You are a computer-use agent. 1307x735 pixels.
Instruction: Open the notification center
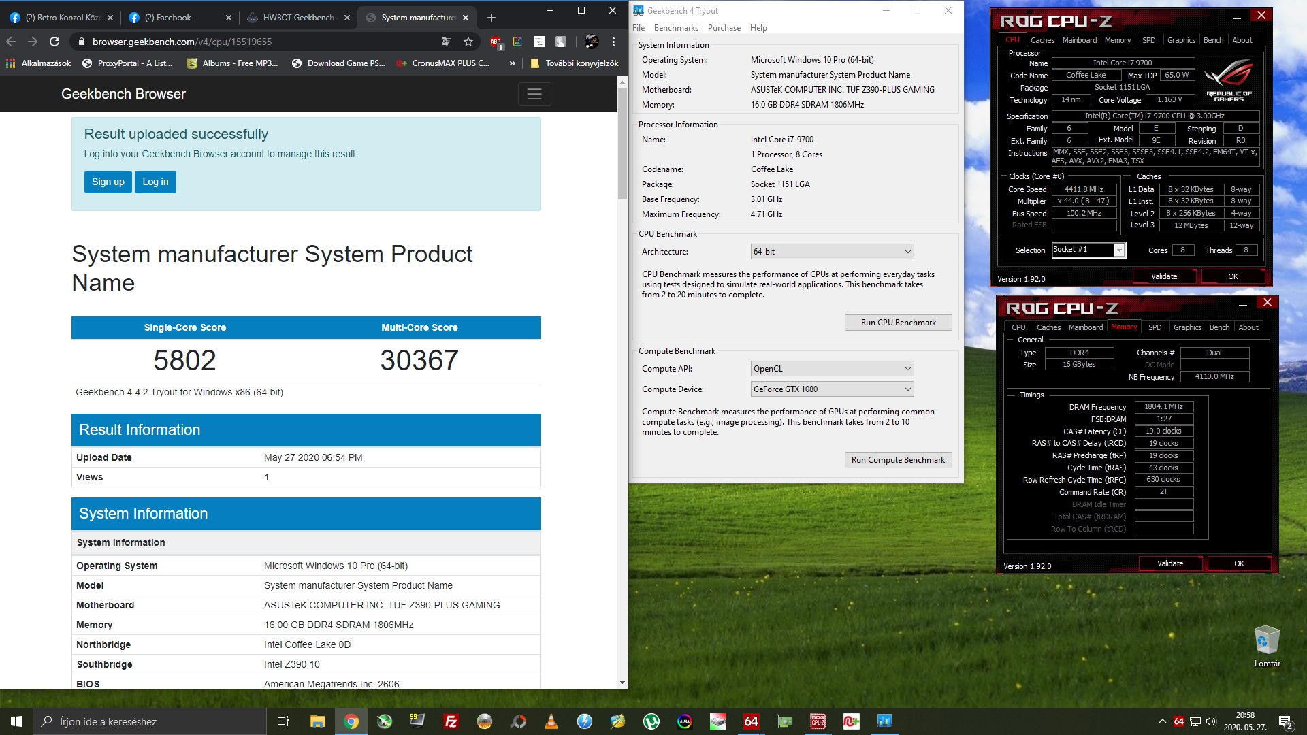pos(1285,721)
